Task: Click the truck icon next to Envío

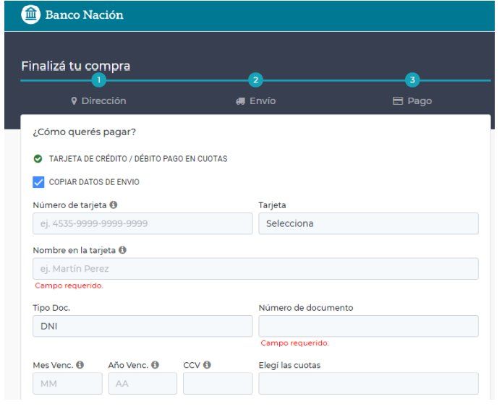Action: [241, 101]
